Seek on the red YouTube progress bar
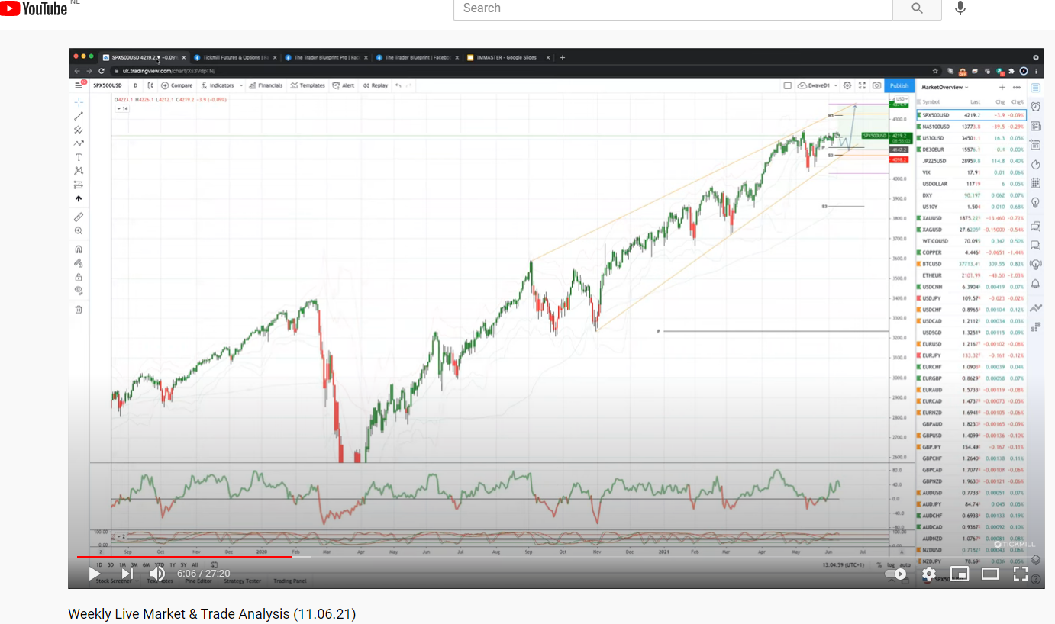Screen dimensions: 1055x624 pyautogui.click(x=184, y=557)
